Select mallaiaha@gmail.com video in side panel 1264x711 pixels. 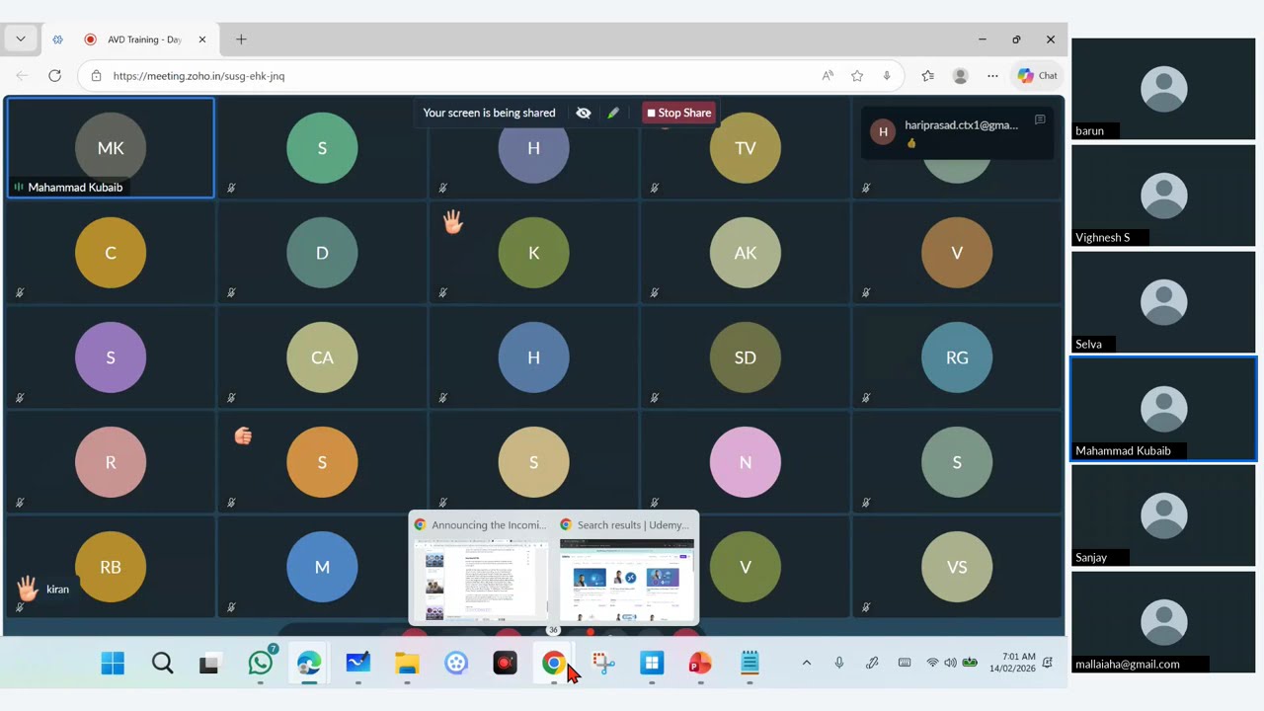click(x=1163, y=622)
